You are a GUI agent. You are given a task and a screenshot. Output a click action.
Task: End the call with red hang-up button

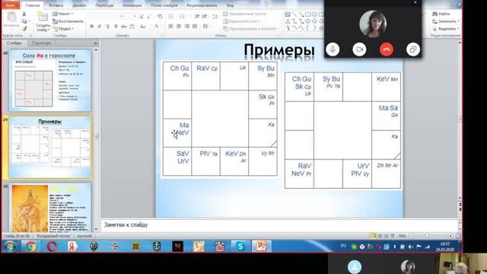(x=387, y=49)
